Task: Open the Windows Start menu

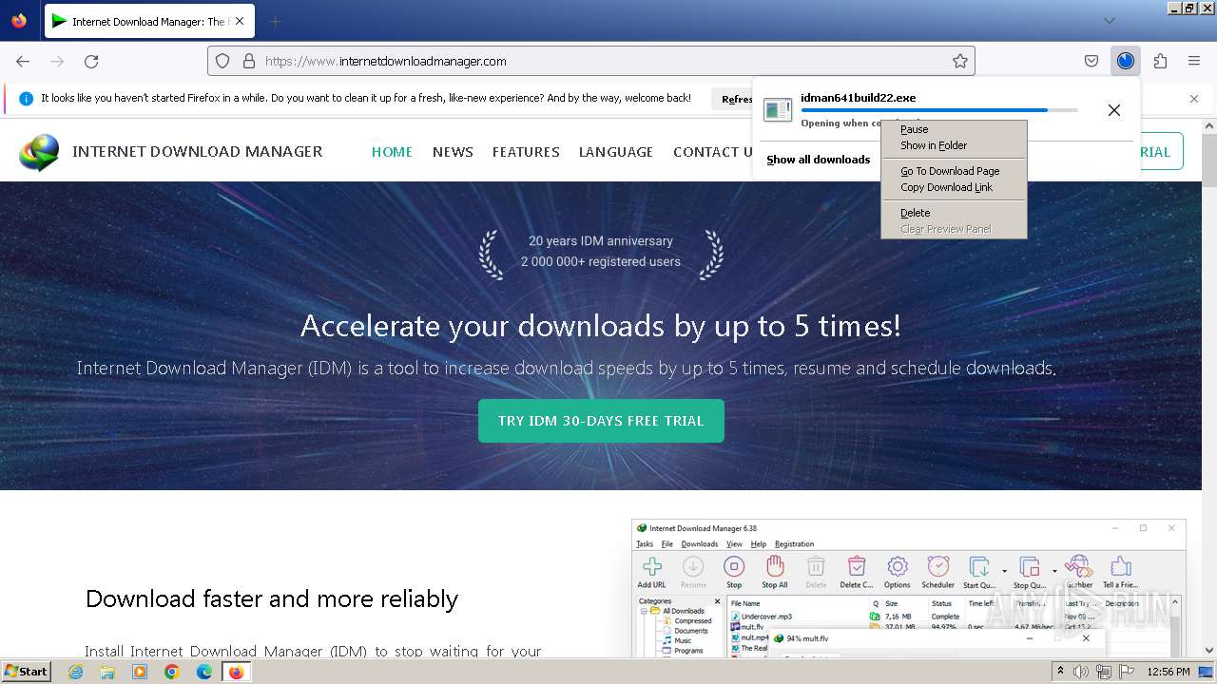Action: 27,672
